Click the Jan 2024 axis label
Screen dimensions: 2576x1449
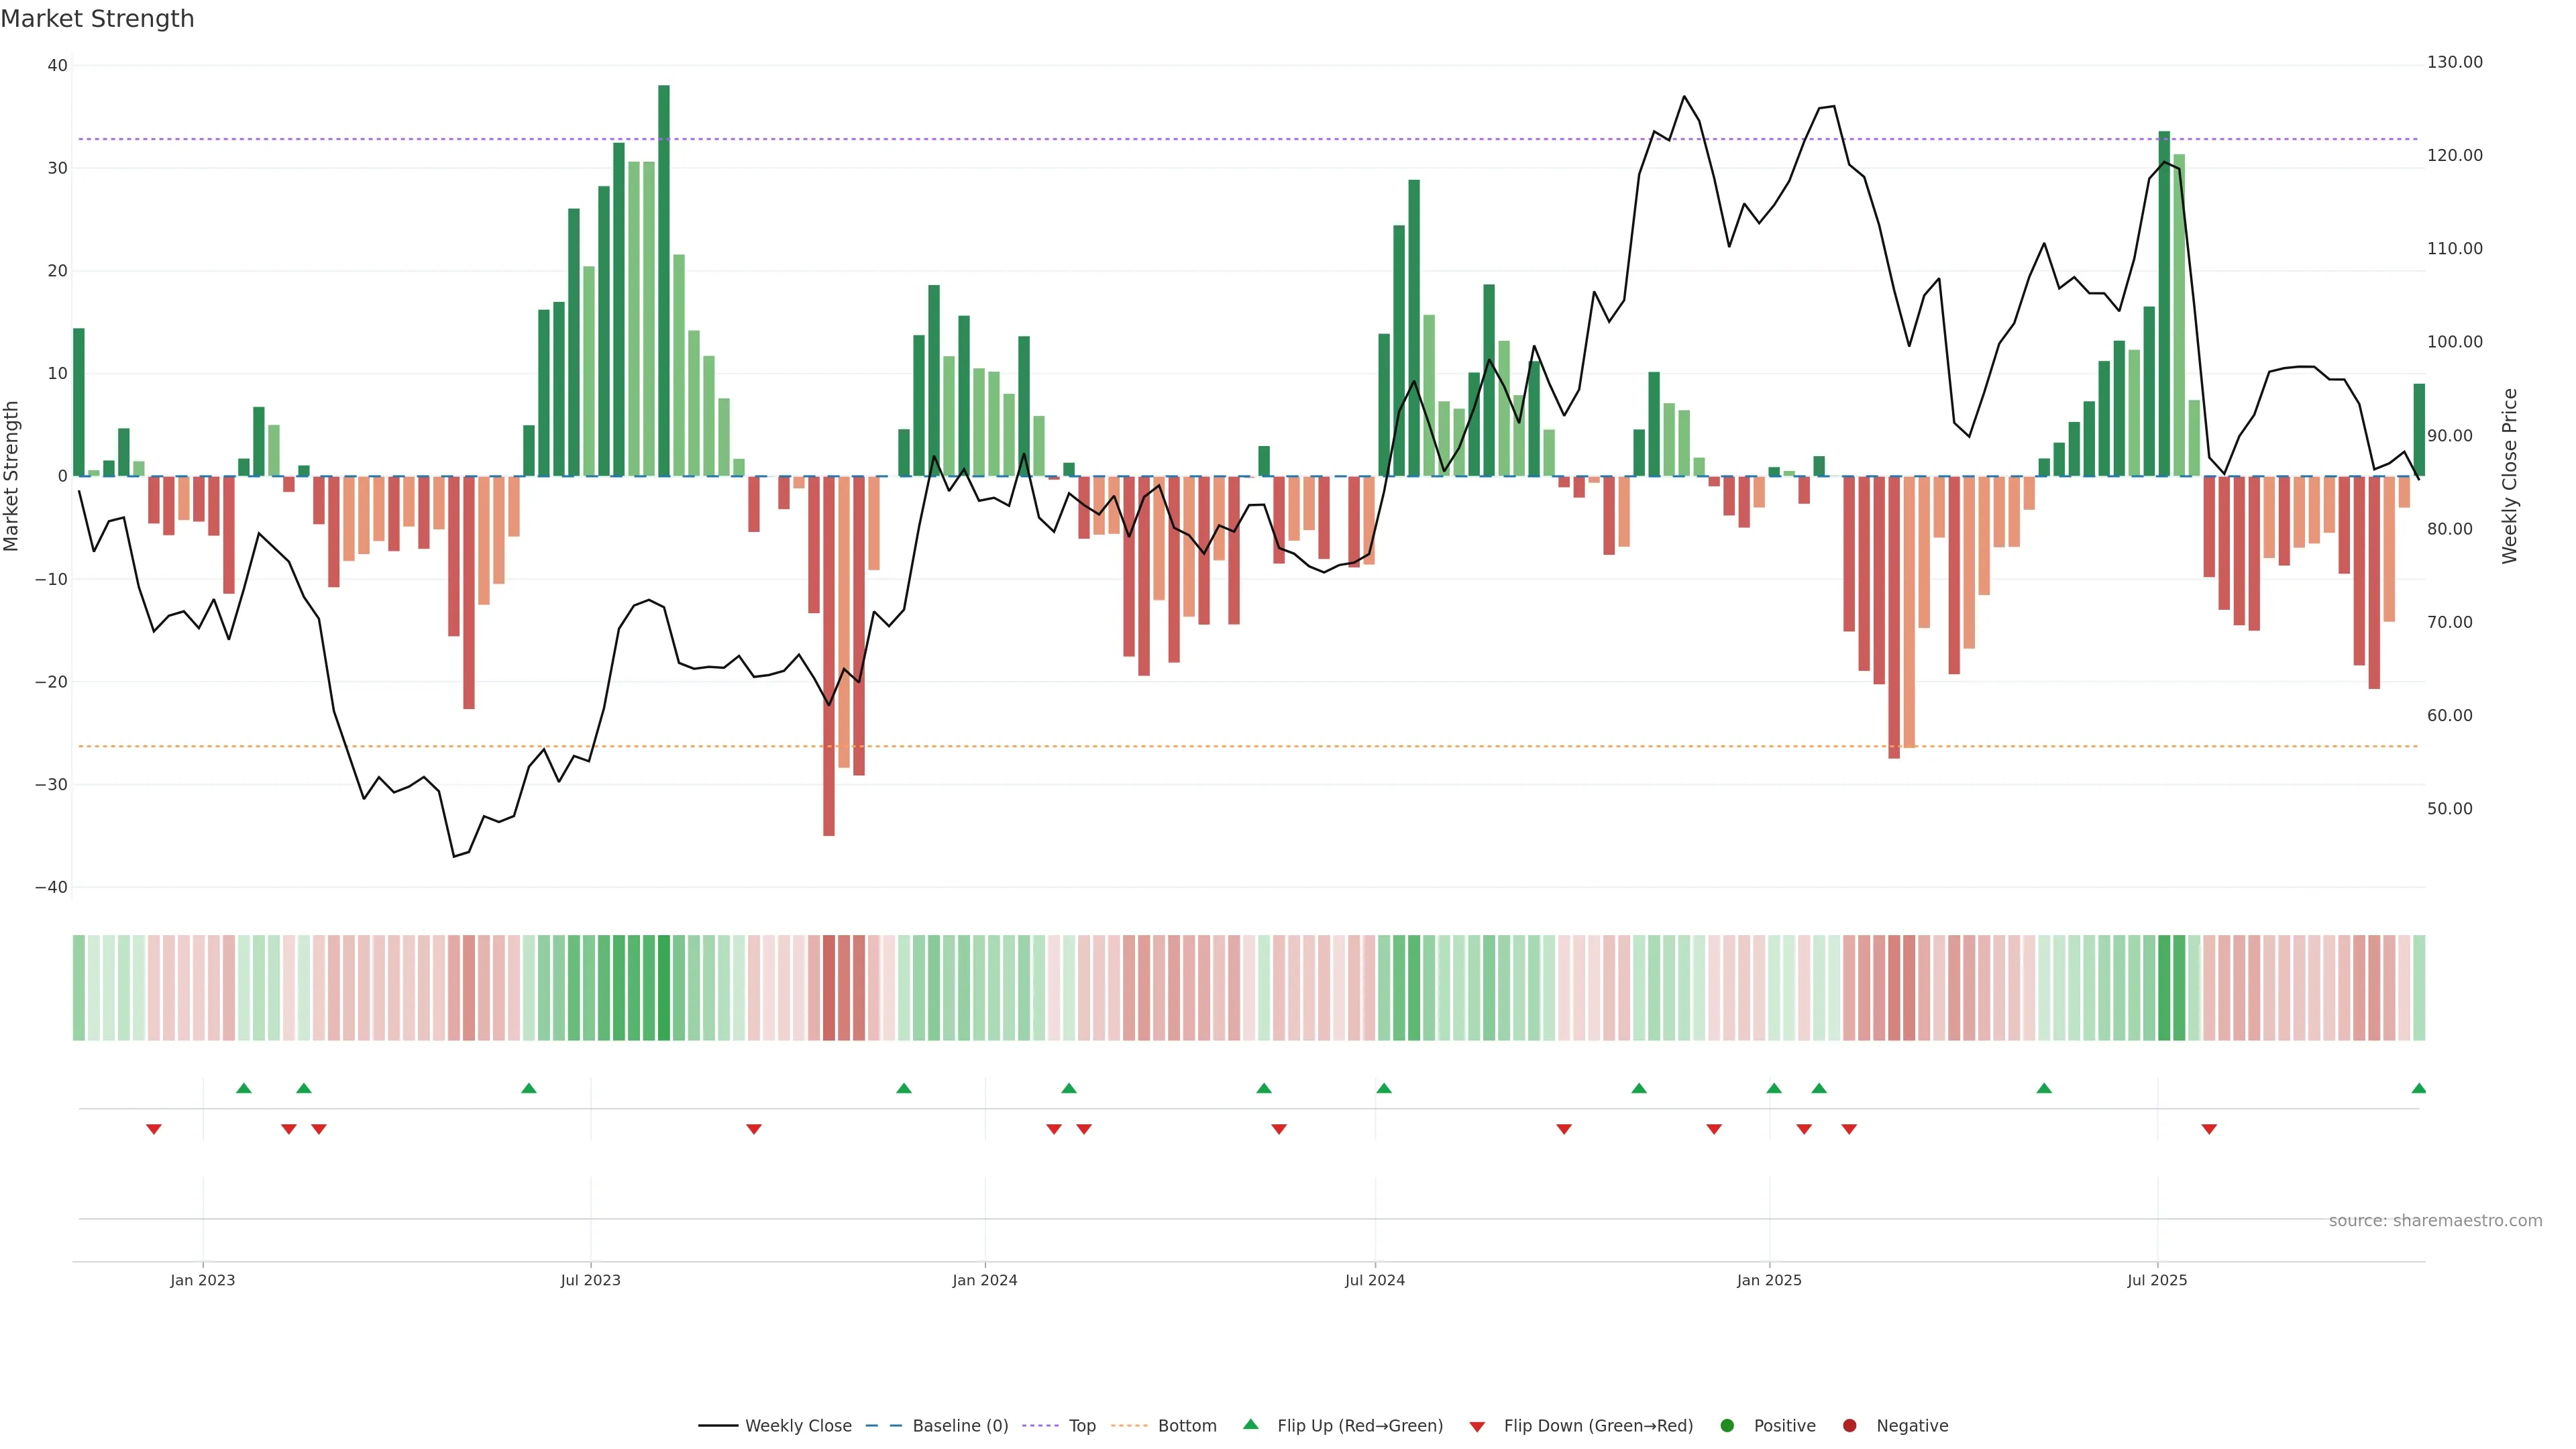coord(984,1280)
